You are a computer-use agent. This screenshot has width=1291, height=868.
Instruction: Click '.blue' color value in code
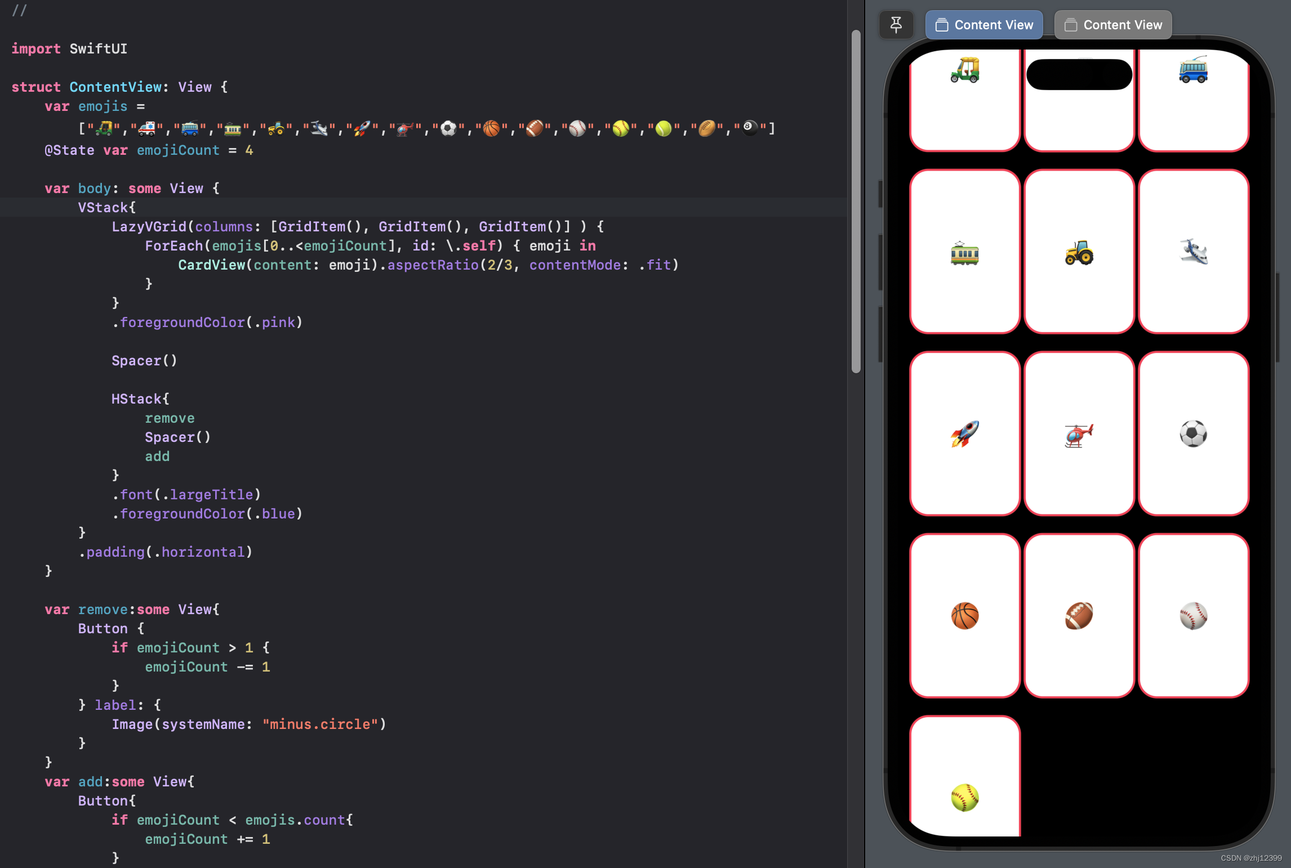click(274, 514)
